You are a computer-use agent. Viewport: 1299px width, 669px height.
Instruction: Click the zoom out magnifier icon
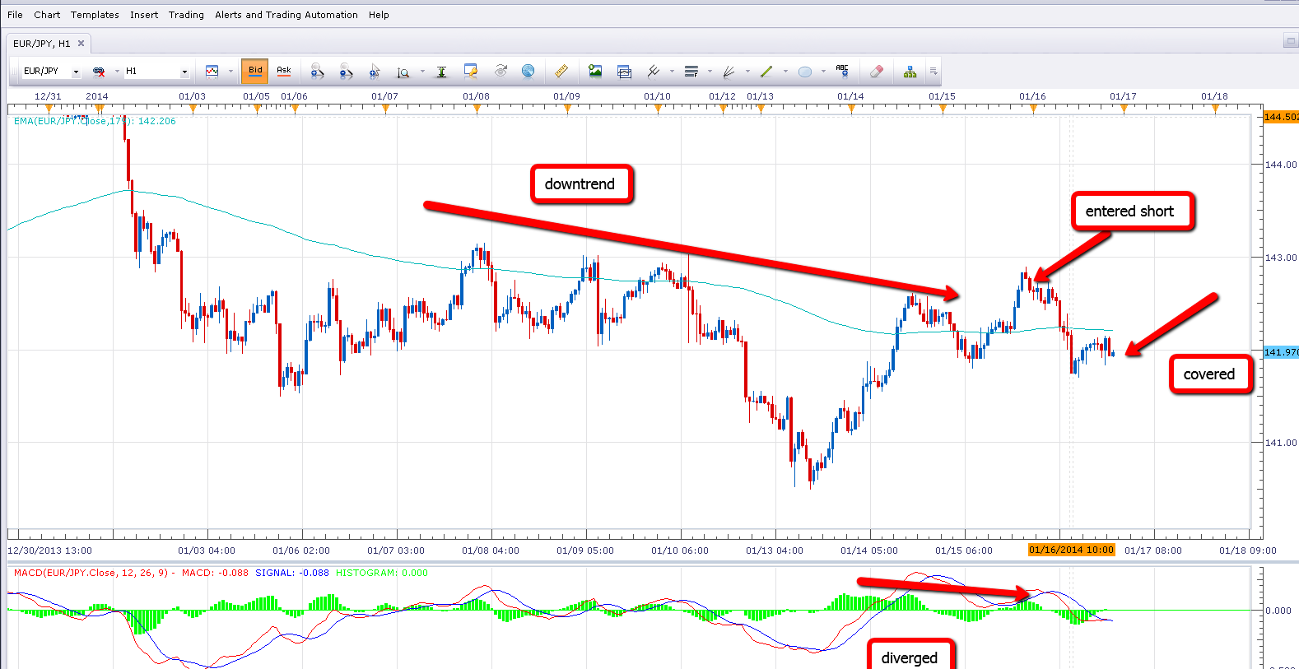(x=346, y=72)
